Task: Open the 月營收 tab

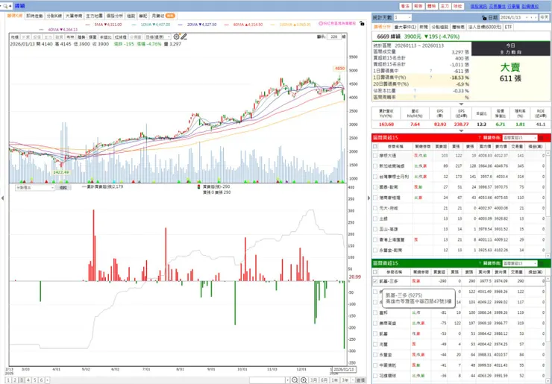Action: [x=163, y=16]
